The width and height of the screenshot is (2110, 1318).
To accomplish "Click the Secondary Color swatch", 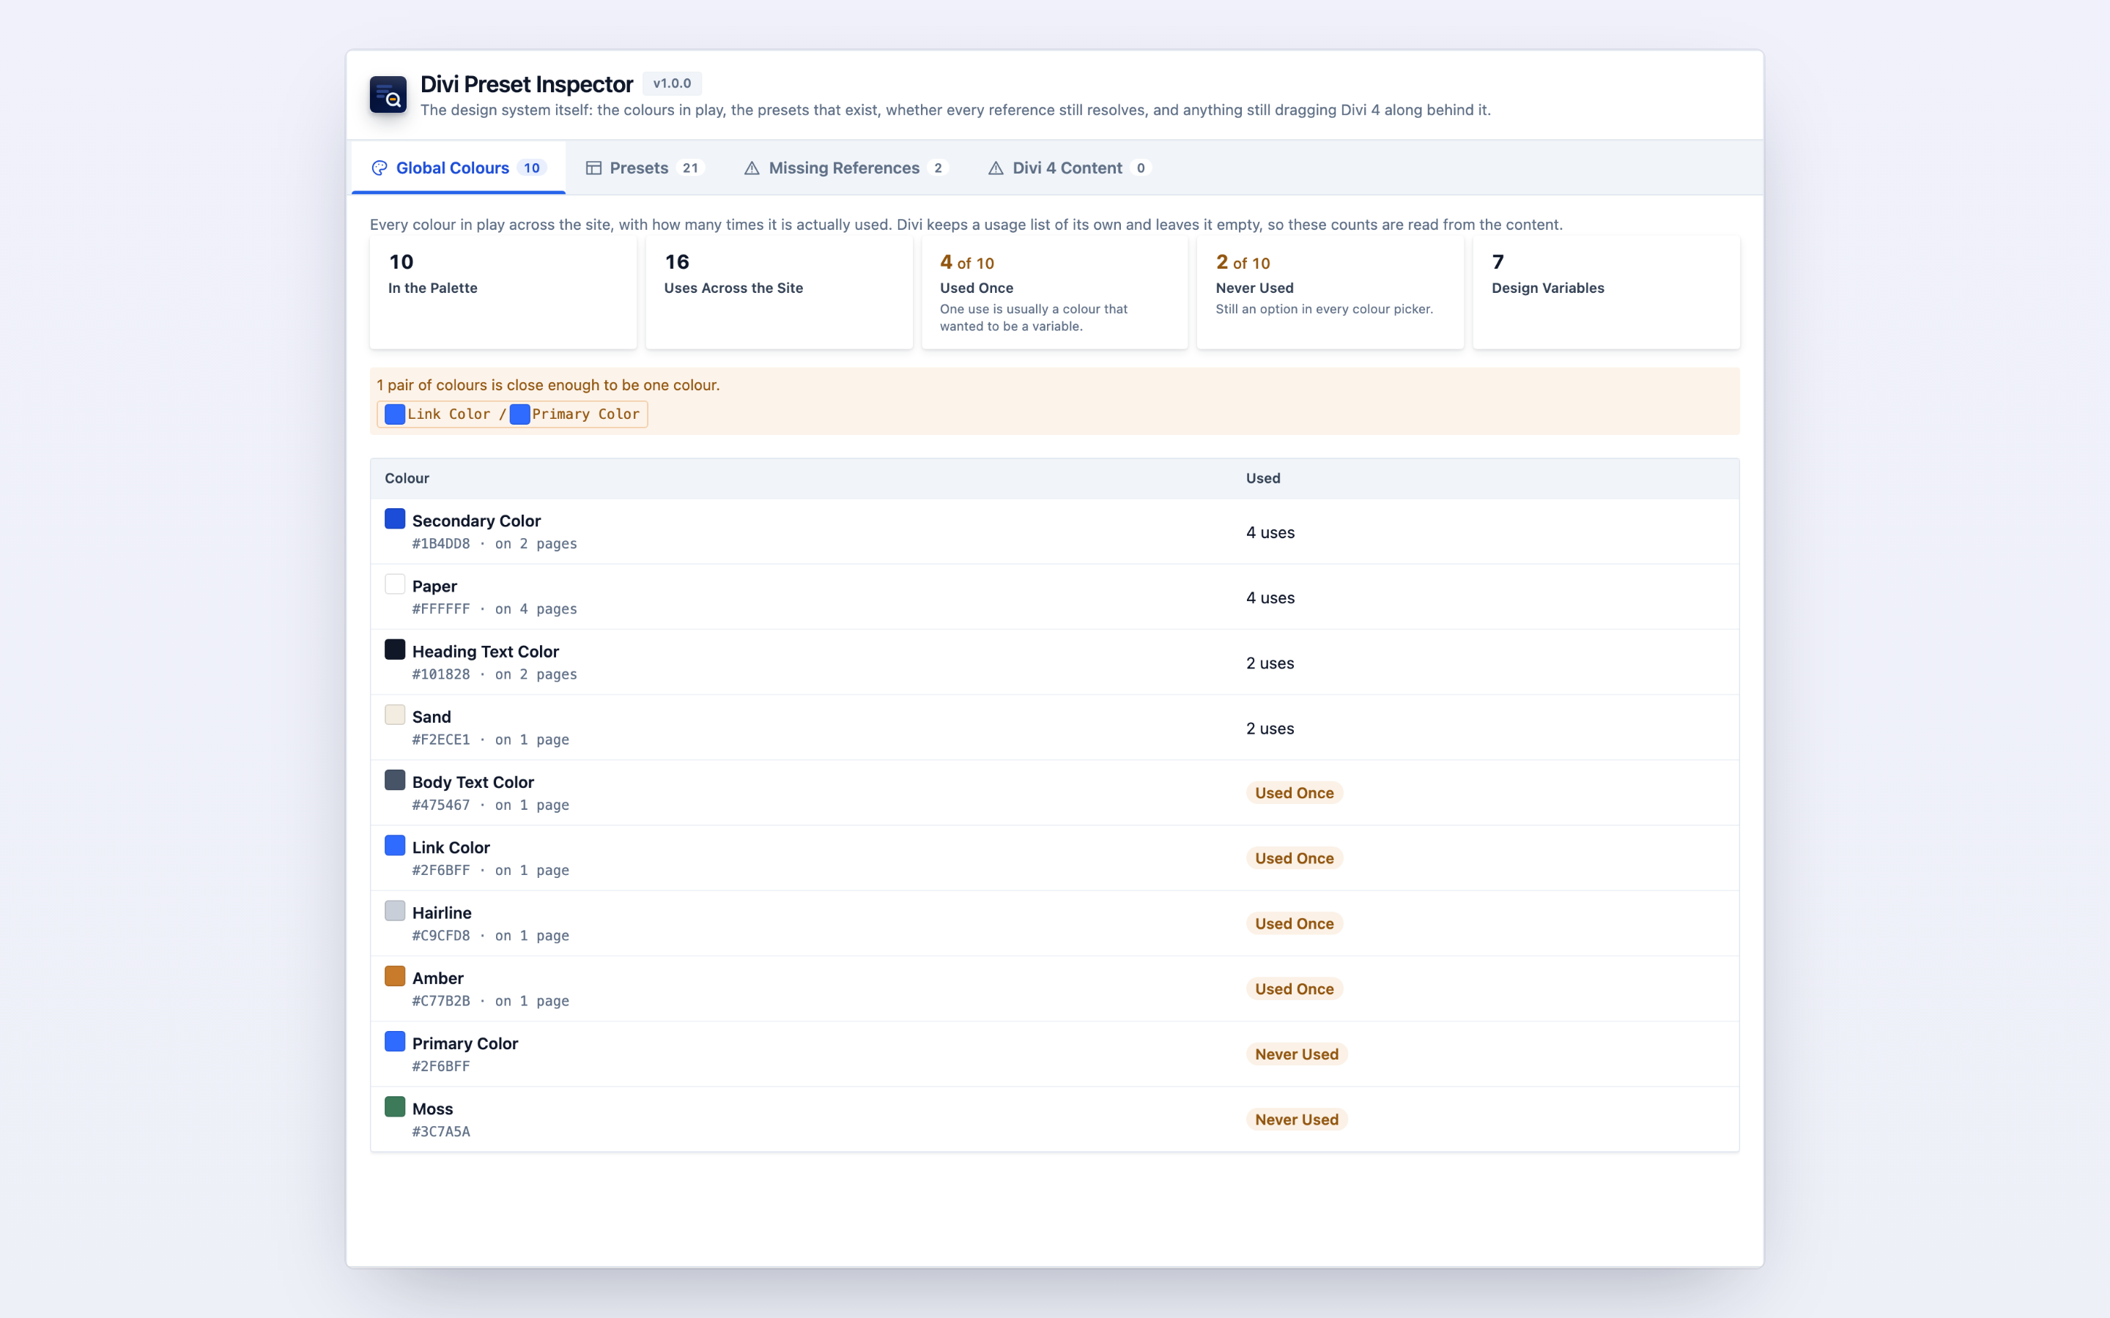I will click(x=395, y=518).
